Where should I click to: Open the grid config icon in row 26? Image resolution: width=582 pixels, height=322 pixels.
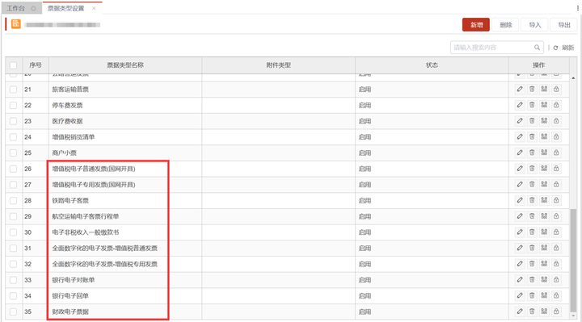(544, 169)
